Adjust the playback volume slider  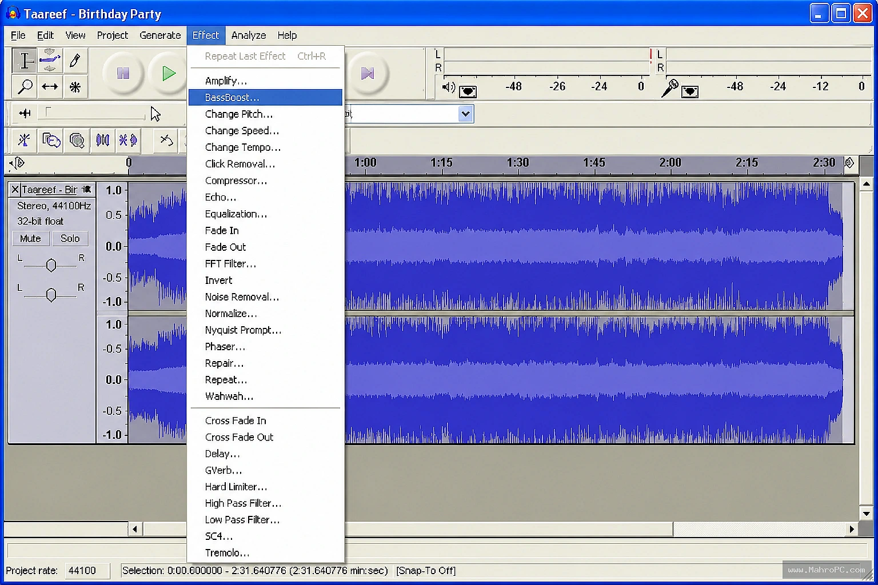[x=91, y=113]
